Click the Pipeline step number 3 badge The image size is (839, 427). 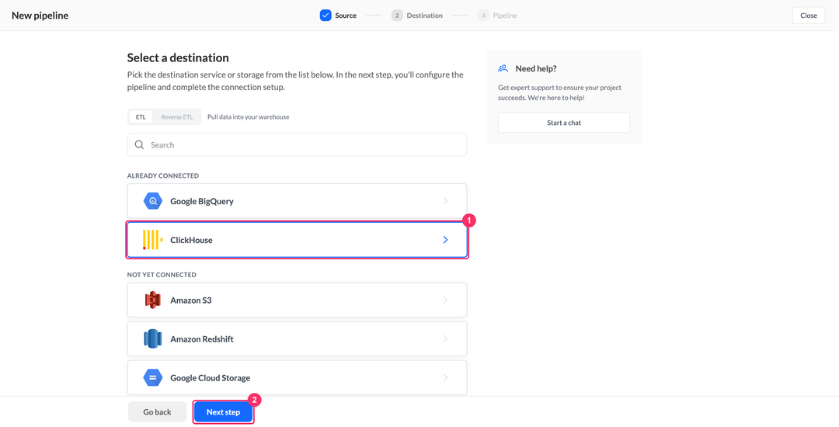click(483, 16)
